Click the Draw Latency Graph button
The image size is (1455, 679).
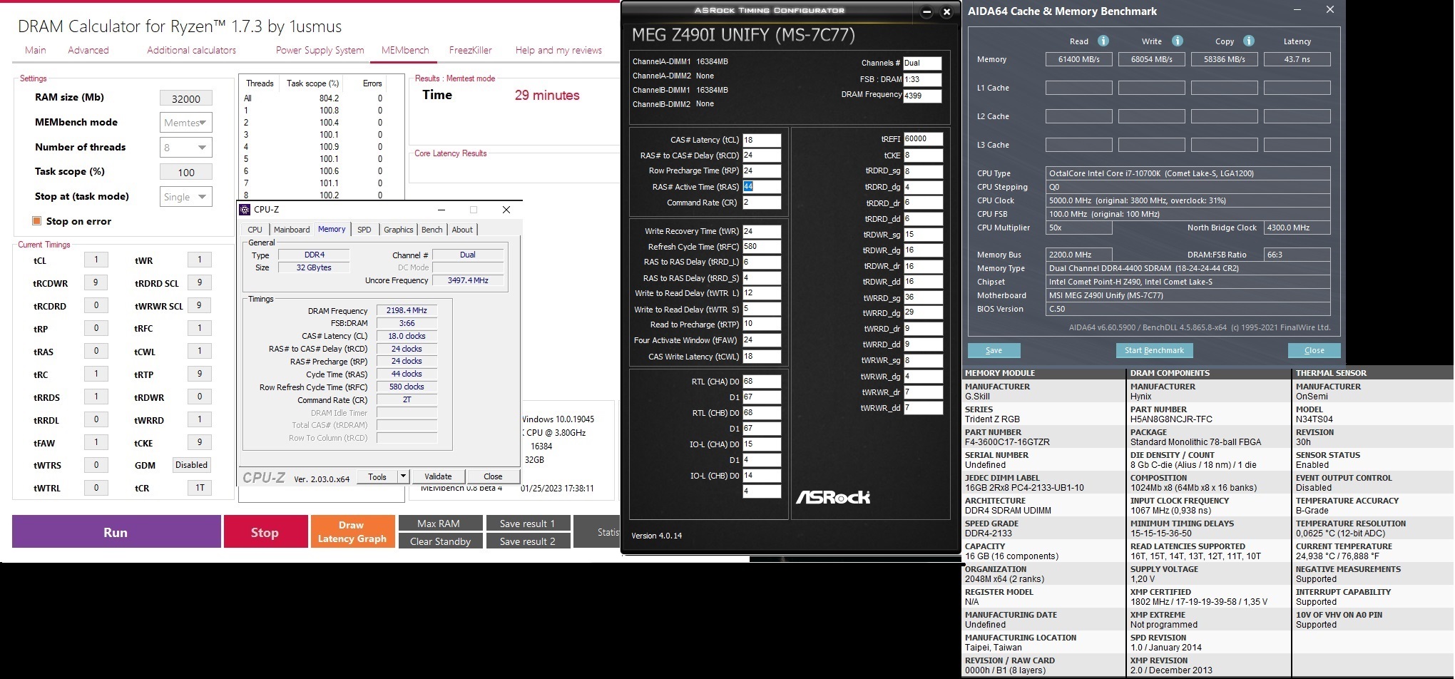[352, 532]
